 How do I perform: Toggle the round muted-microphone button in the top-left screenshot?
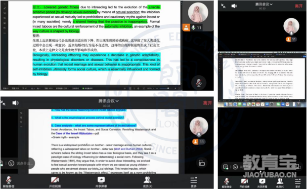(199, 83)
